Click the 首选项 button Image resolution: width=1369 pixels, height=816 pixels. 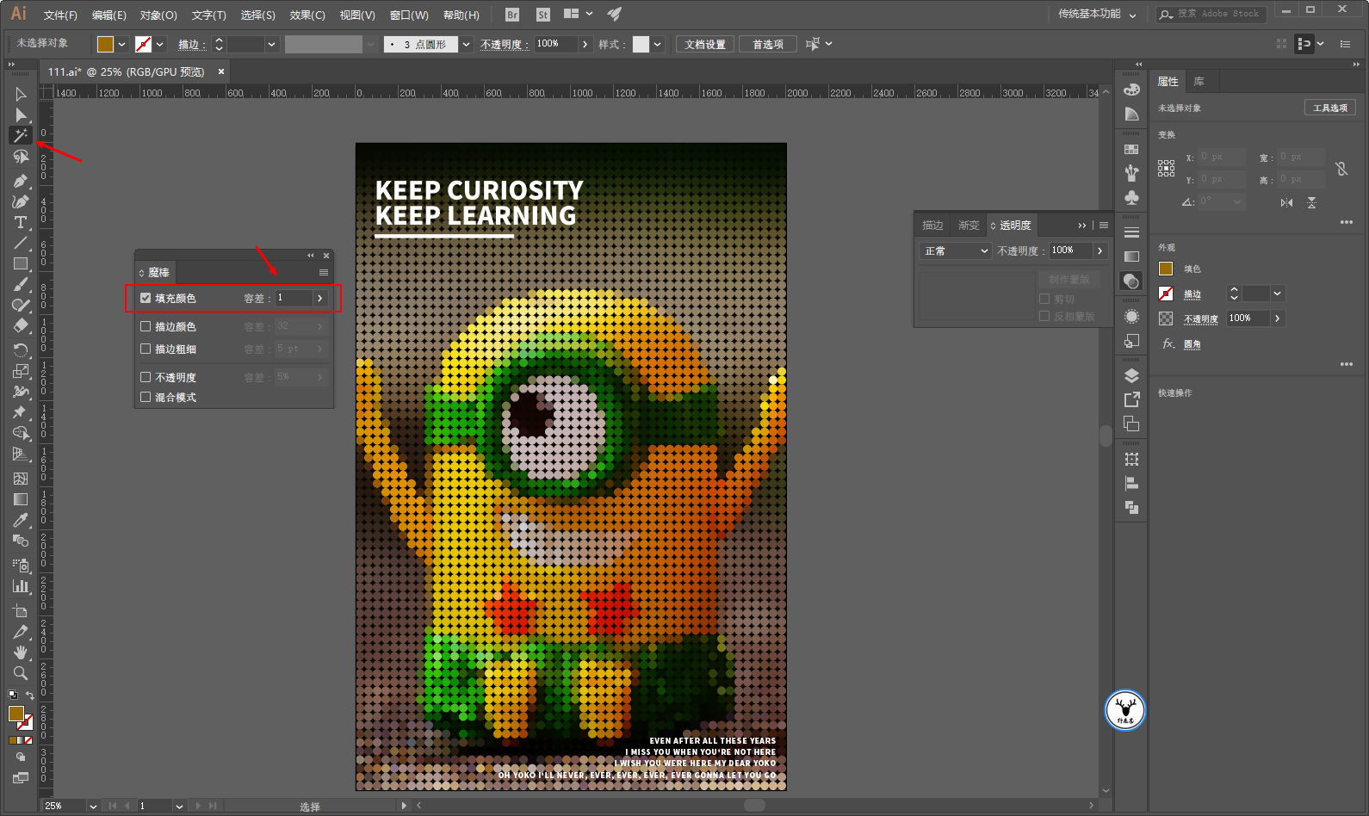point(768,44)
